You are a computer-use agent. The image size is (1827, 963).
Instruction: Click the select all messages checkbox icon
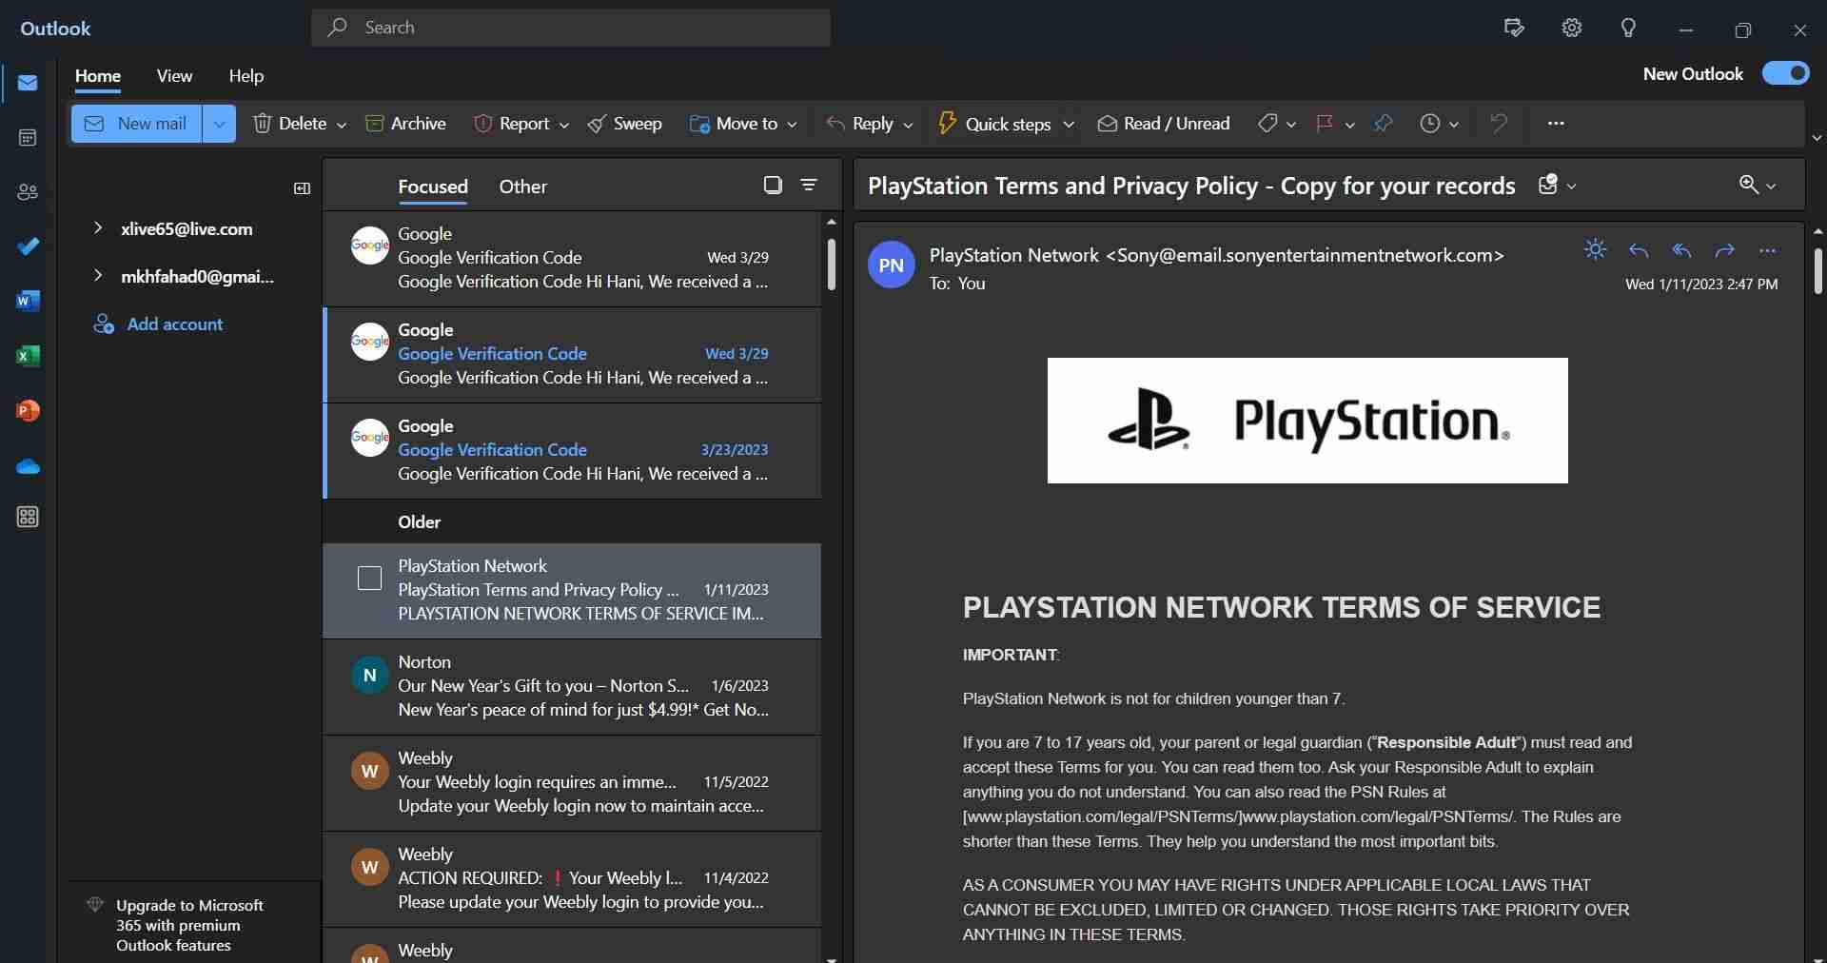point(773,185)
